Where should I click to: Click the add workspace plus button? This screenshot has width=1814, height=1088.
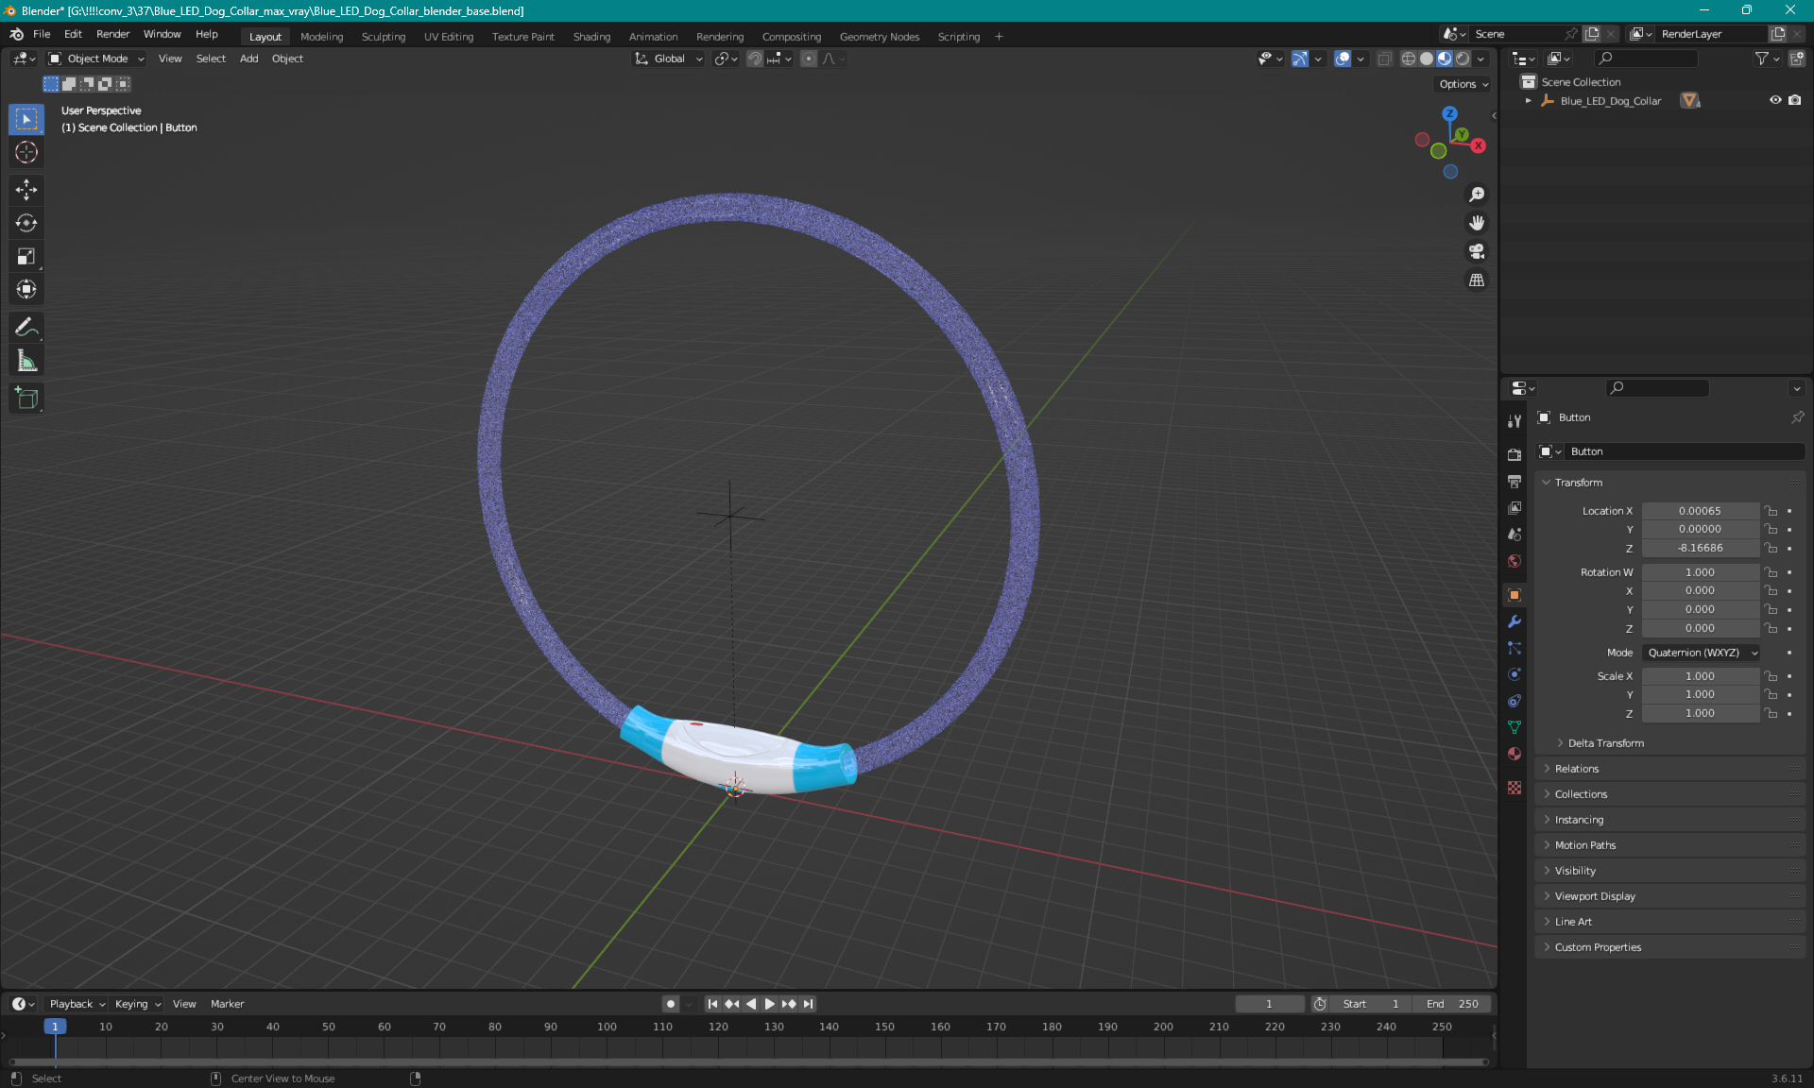coord(999,37)
